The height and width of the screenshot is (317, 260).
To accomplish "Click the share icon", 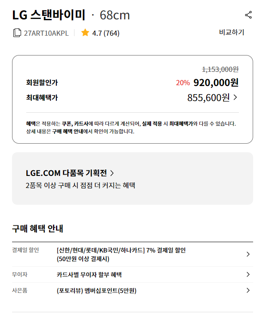I will (248, 15).
